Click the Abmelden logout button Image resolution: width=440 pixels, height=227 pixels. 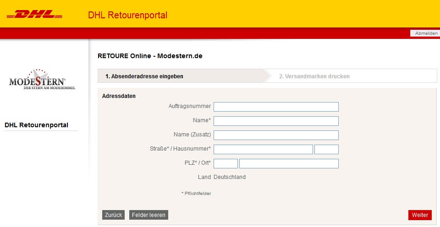(426, 33)
